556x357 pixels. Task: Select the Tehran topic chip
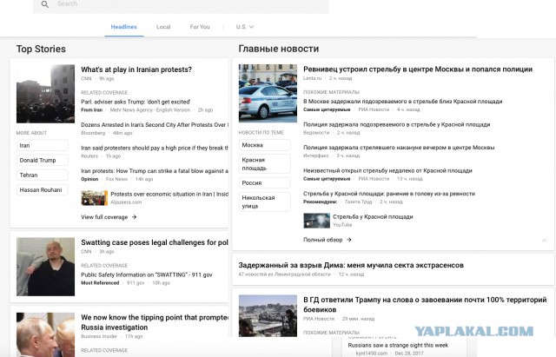click(43, 175)
